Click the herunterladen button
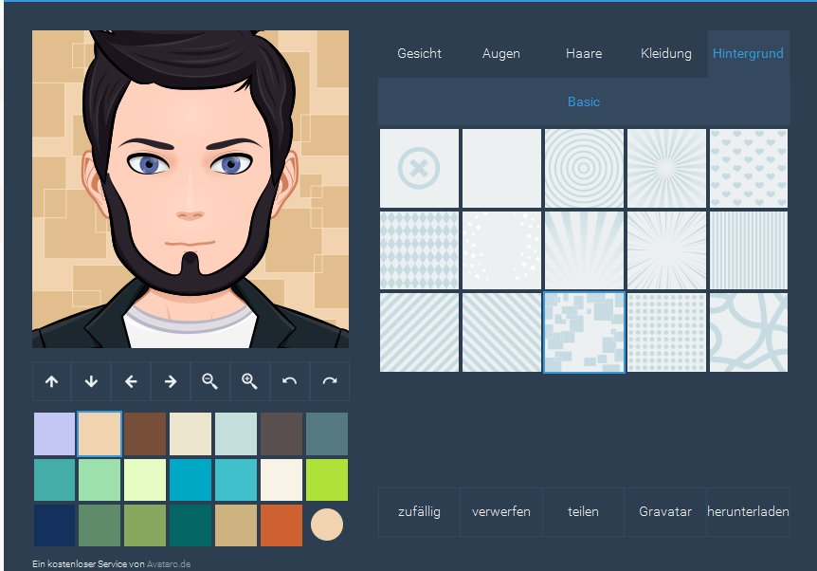Image resolution: width=817 pixels, height=571 pixels. coord(748,512)
